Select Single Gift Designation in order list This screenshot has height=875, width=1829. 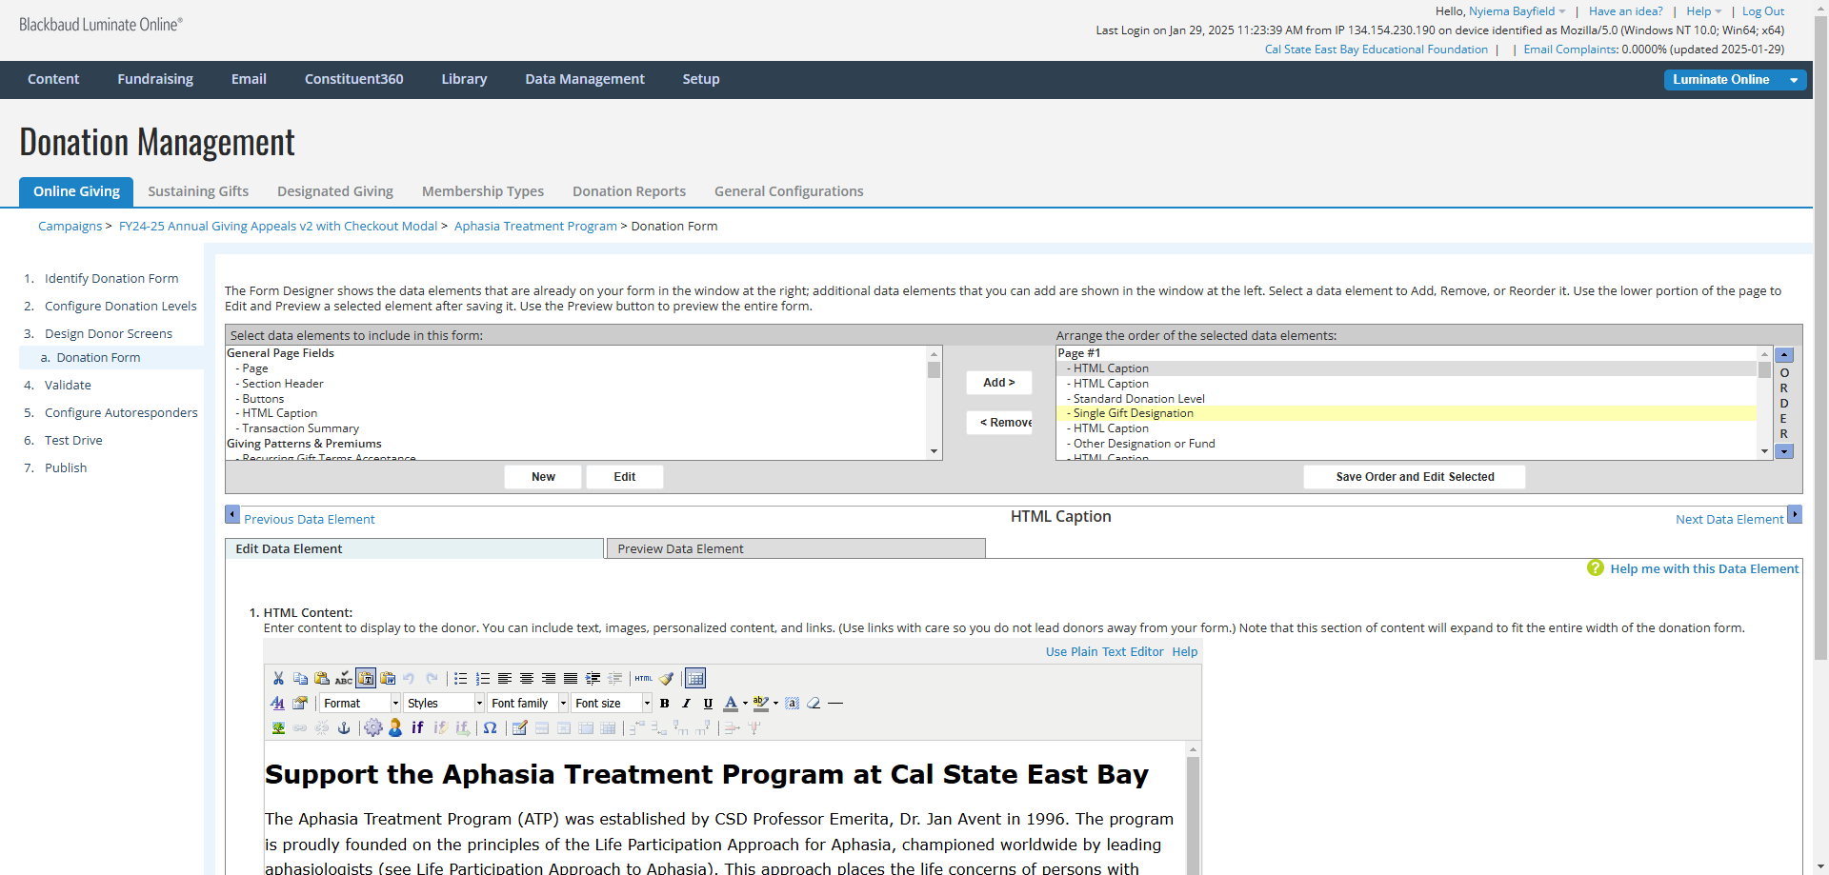coord(1406,413)
